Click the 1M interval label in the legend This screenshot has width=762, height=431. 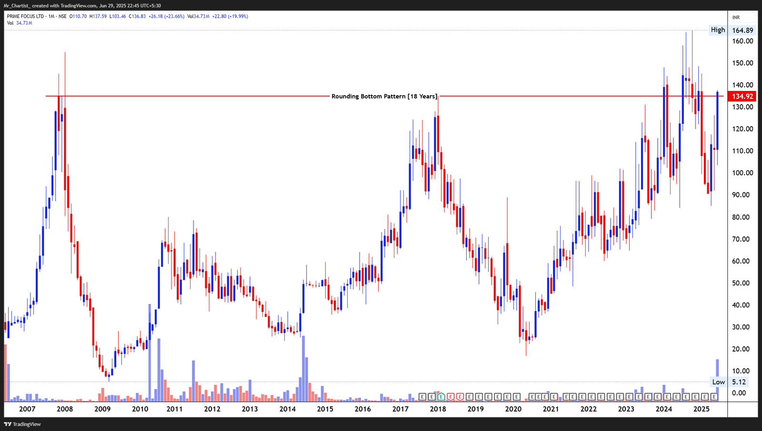point(52,16)
